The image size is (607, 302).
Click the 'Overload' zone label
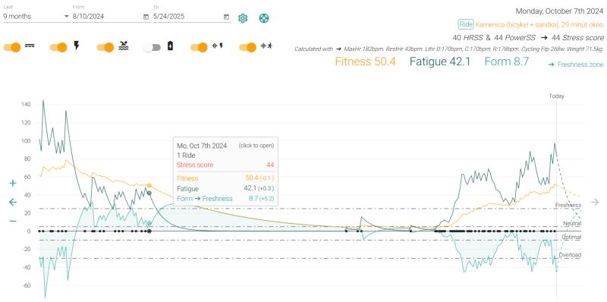pyautogui.click(x=570, y=255)
